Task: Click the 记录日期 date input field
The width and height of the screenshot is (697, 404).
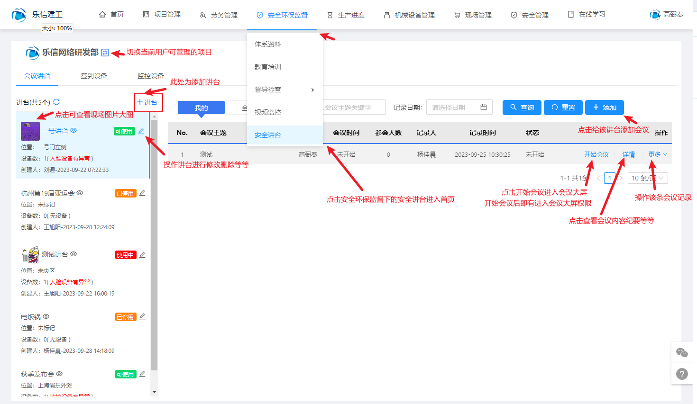Action: (453, 108)
